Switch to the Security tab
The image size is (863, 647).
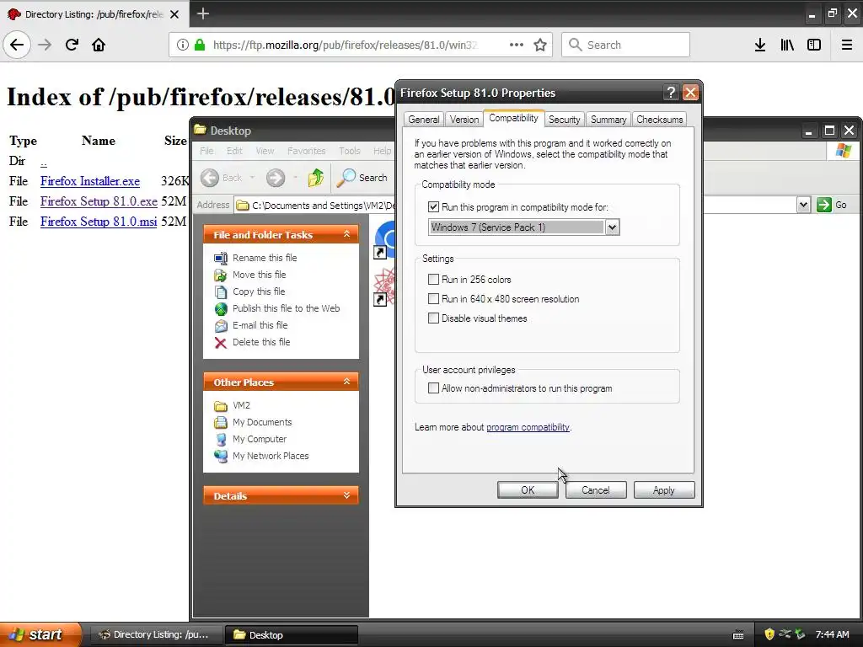coord(564,120)
